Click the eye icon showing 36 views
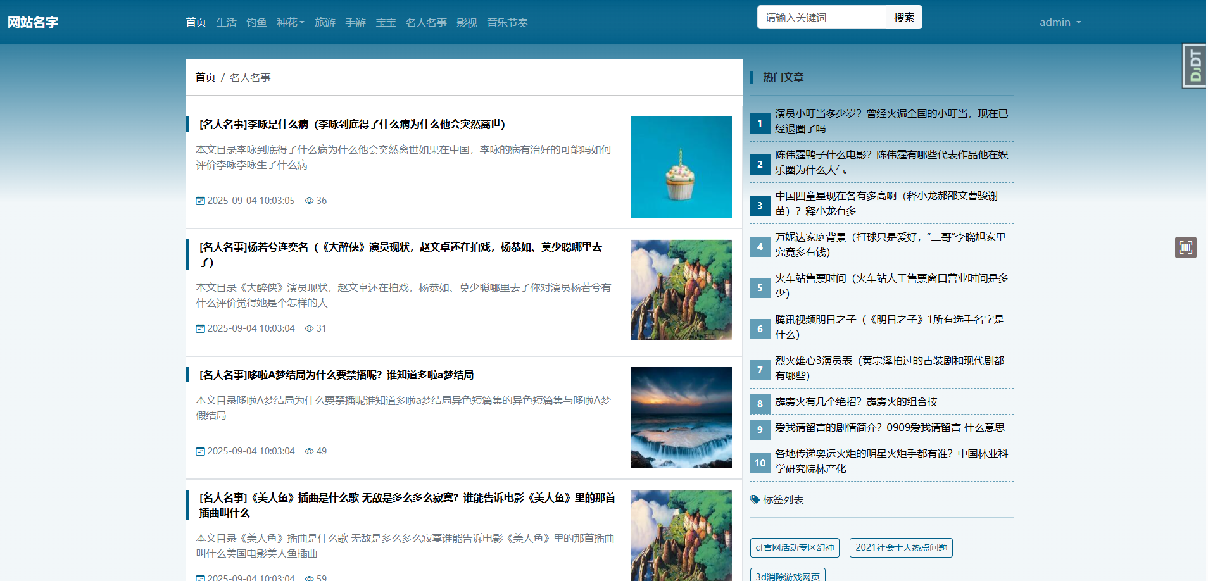The height and width of the screenshot is (581, 1208). click(x=308, y=201)
